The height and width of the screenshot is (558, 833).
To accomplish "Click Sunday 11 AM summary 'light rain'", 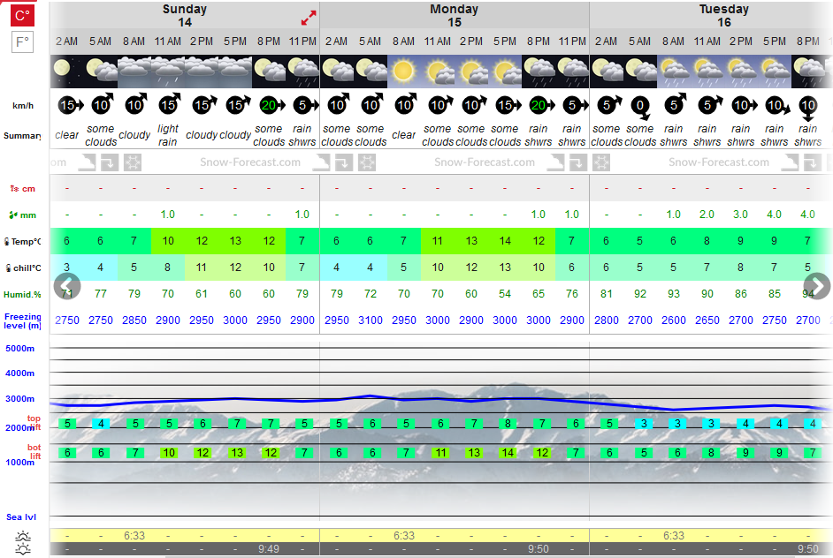I will tap(168, 135).
